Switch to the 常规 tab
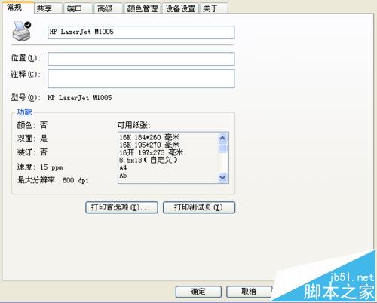This screenshot has width=377, height=303. point(17,8)
